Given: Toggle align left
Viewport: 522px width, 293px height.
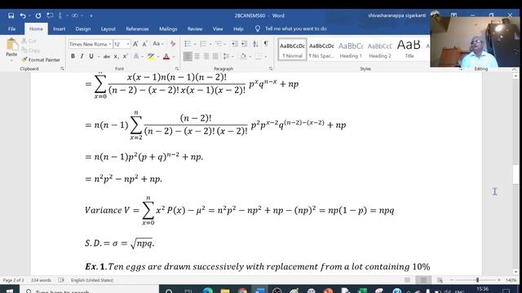Looking at the screenshot, I should [188, 57].
